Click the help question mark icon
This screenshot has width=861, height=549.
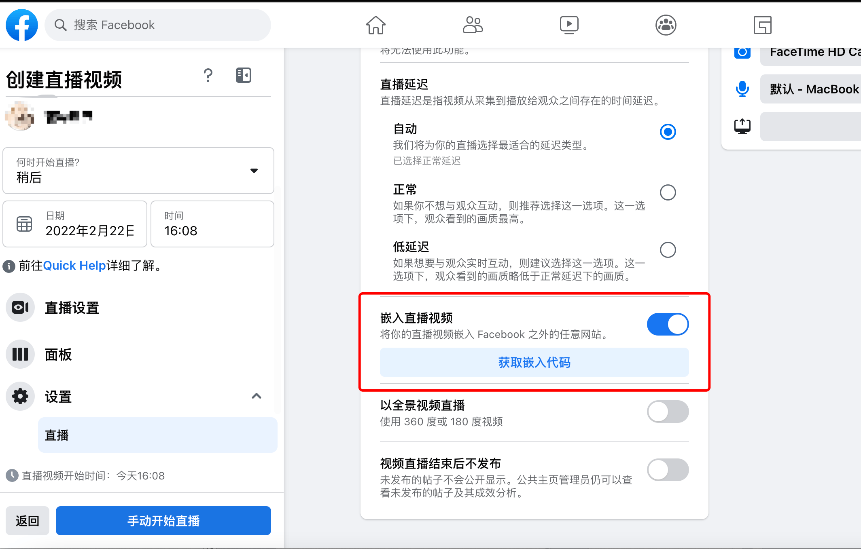pyautogui.click(x=208, y=76)
